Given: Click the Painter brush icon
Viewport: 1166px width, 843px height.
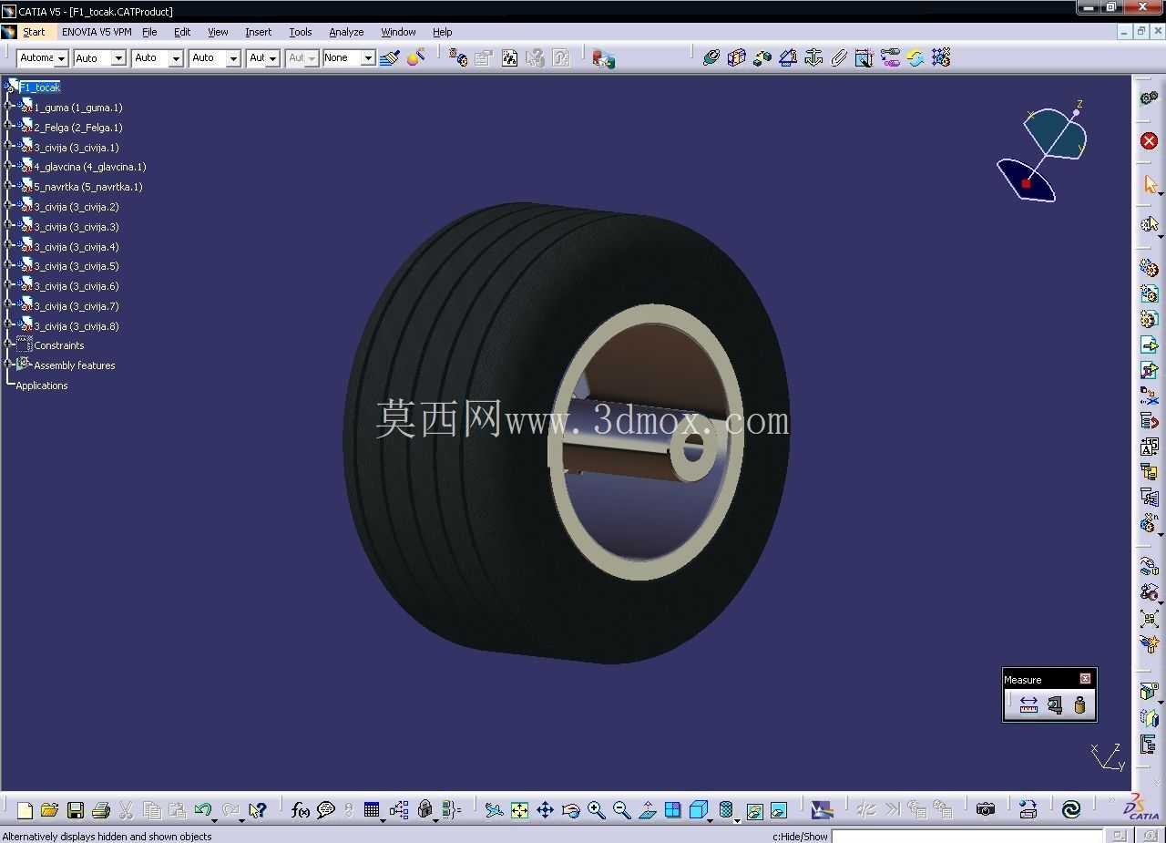Looking at the screenshot, I should [389, 58].
